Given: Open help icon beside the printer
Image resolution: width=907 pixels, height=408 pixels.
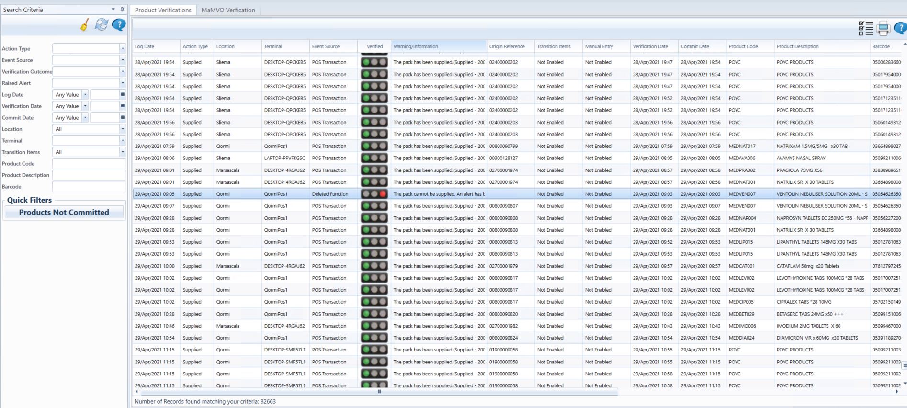Looking at the screenshot, I should coord(900,28).
